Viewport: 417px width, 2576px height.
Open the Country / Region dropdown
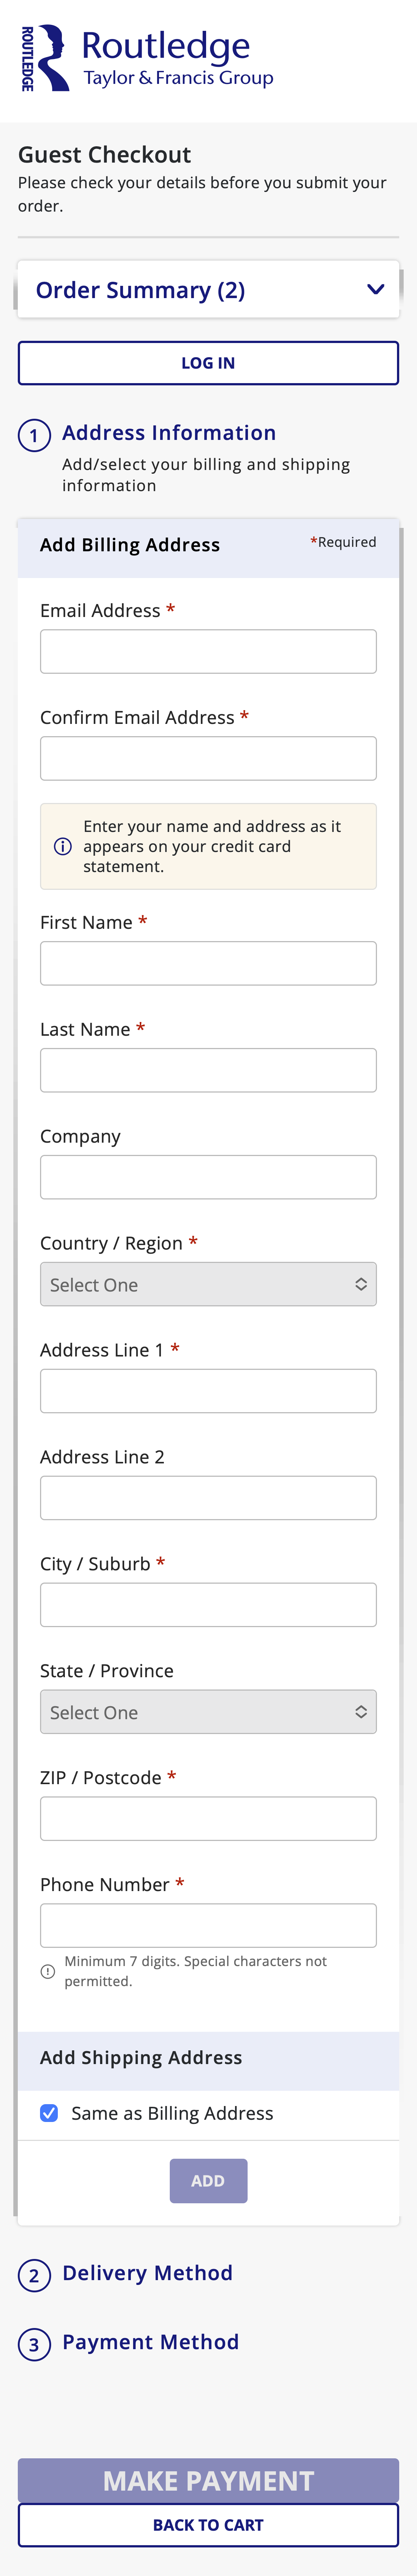click(x=208, y=1284)
